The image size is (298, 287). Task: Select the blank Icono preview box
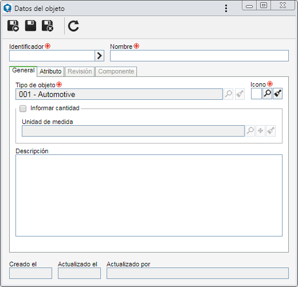(x=256, y=94)
